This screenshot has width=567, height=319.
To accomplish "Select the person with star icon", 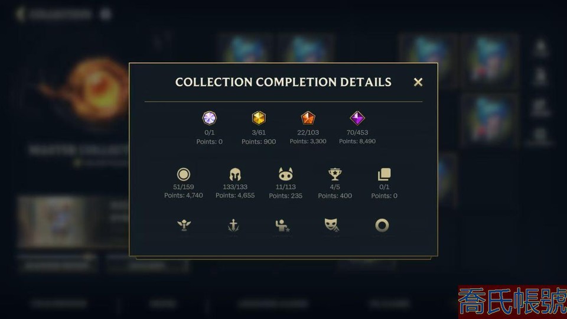I will coord(282,225).
